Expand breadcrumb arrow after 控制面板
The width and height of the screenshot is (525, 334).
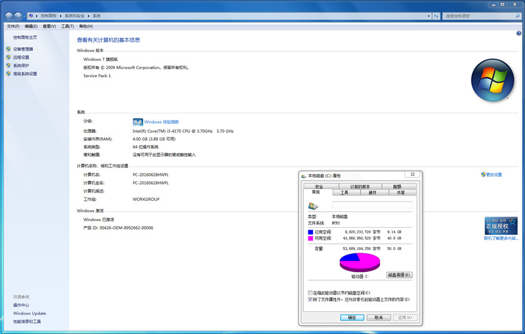point(61,16)
